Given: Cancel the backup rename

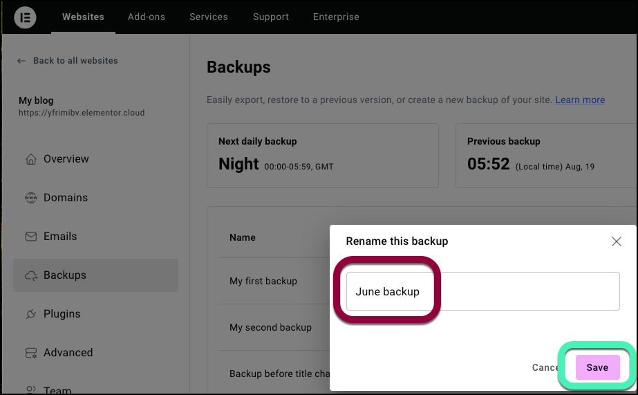Looking at the screenshot, I should pyautogui.click(x=545, y=367).
